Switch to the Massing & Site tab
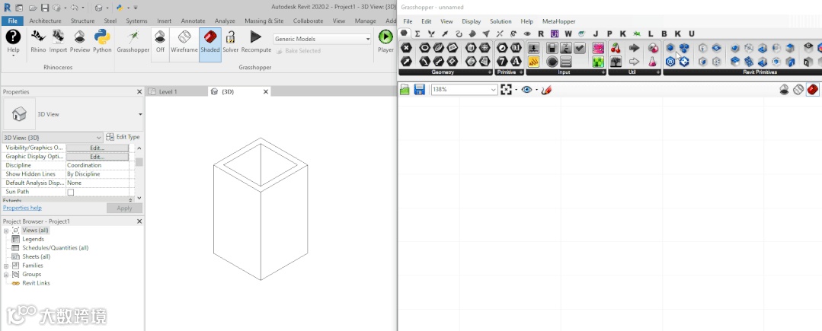This screenshot has width=822, height=331. tap(264, 21)
